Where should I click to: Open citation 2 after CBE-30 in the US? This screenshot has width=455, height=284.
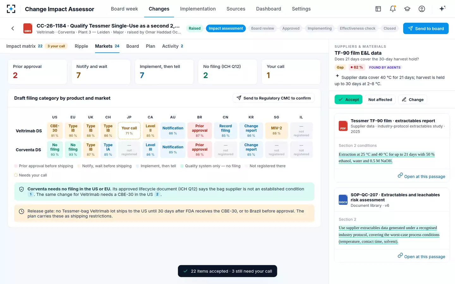pyautogui.click(x=157, y=194)
